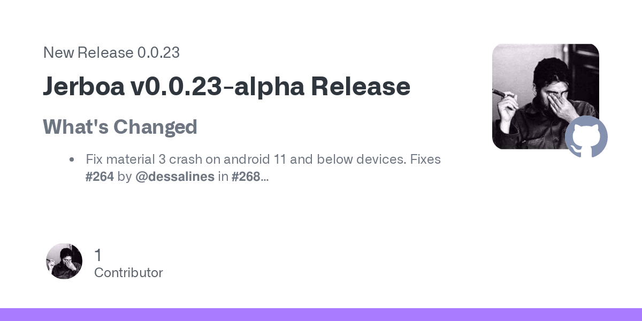Select the What's Changed heading
This screenshot has width=642, height=321.
(x=120, y=127)
